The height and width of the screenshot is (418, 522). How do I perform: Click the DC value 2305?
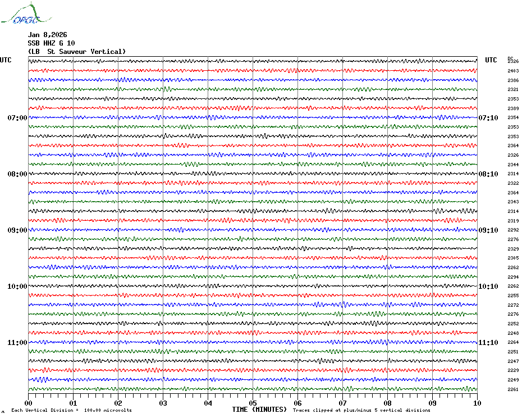[513, 258]
